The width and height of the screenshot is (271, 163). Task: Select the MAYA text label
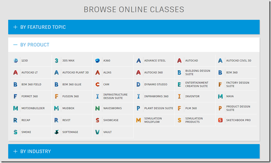coord(230,96)
